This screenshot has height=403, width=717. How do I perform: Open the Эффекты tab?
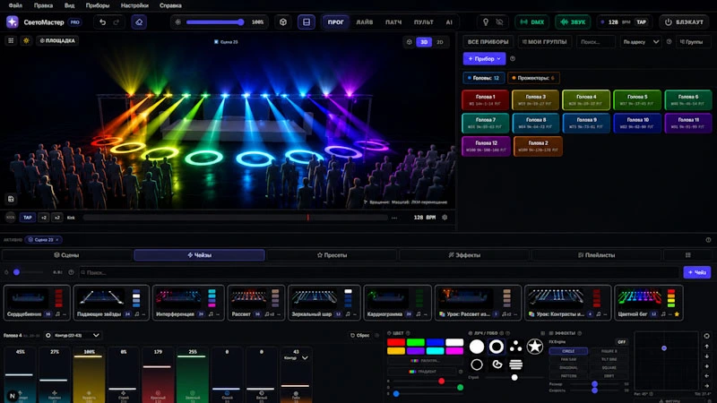tap(464, 255)
